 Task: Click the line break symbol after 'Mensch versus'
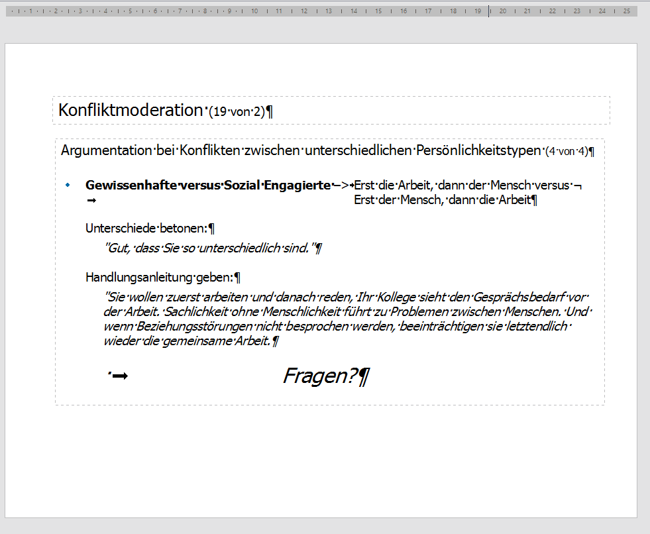[578, 187]
